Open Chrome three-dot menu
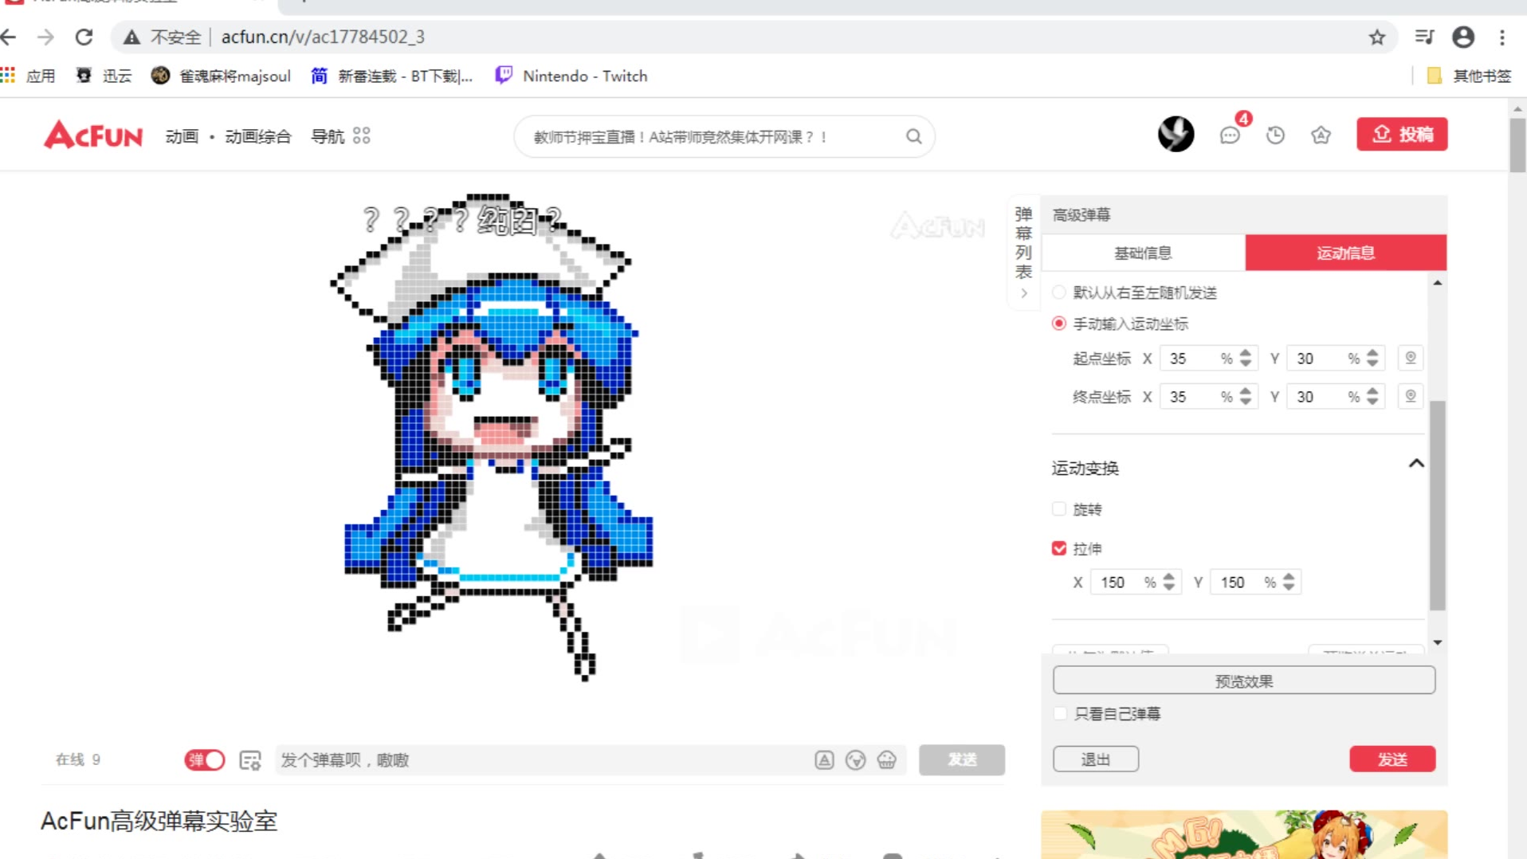Image resolution: width=1527 pixels, height=859 pixels. tap(1502, 37)
